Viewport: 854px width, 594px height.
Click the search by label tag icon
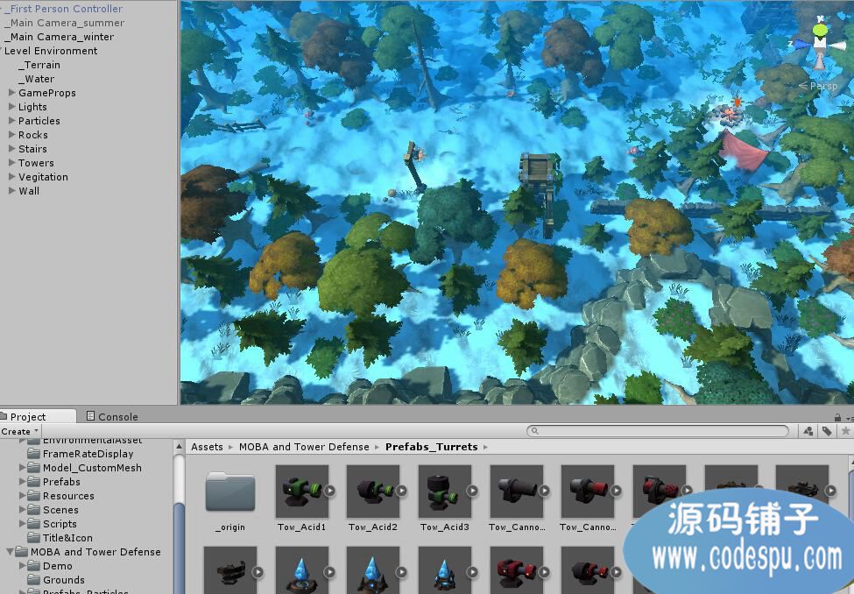827,431
